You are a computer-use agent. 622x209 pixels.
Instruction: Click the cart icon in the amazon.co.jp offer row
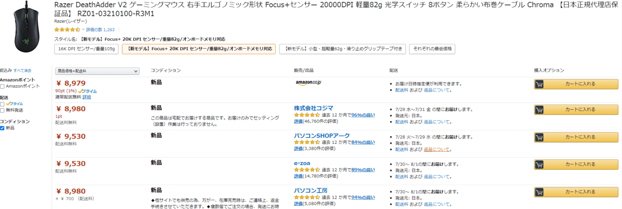pos(539,84)
